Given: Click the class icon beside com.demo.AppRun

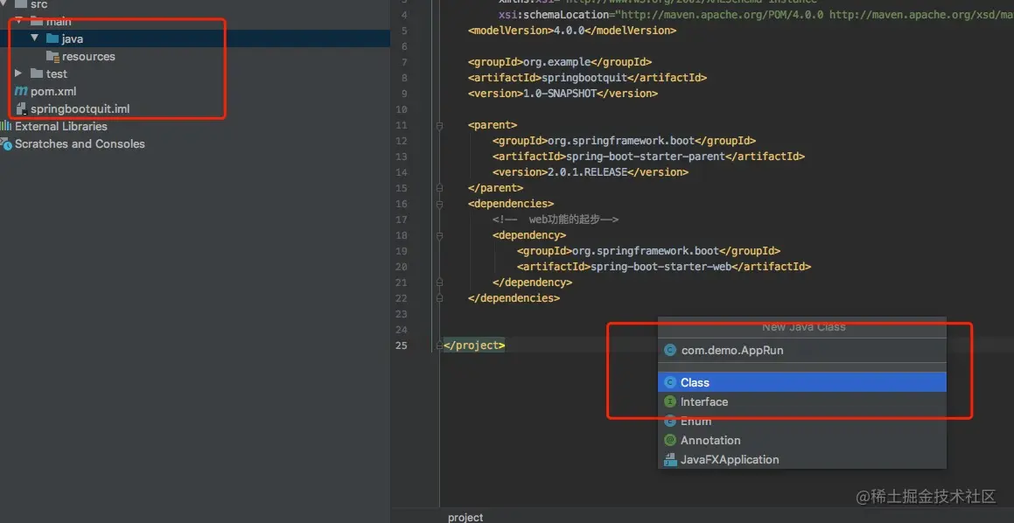Looking at the screenshot, I should point(670,351).
